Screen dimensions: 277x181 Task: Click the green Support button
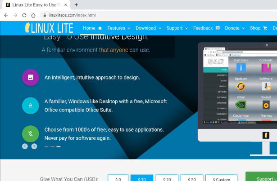coord(261,177)
